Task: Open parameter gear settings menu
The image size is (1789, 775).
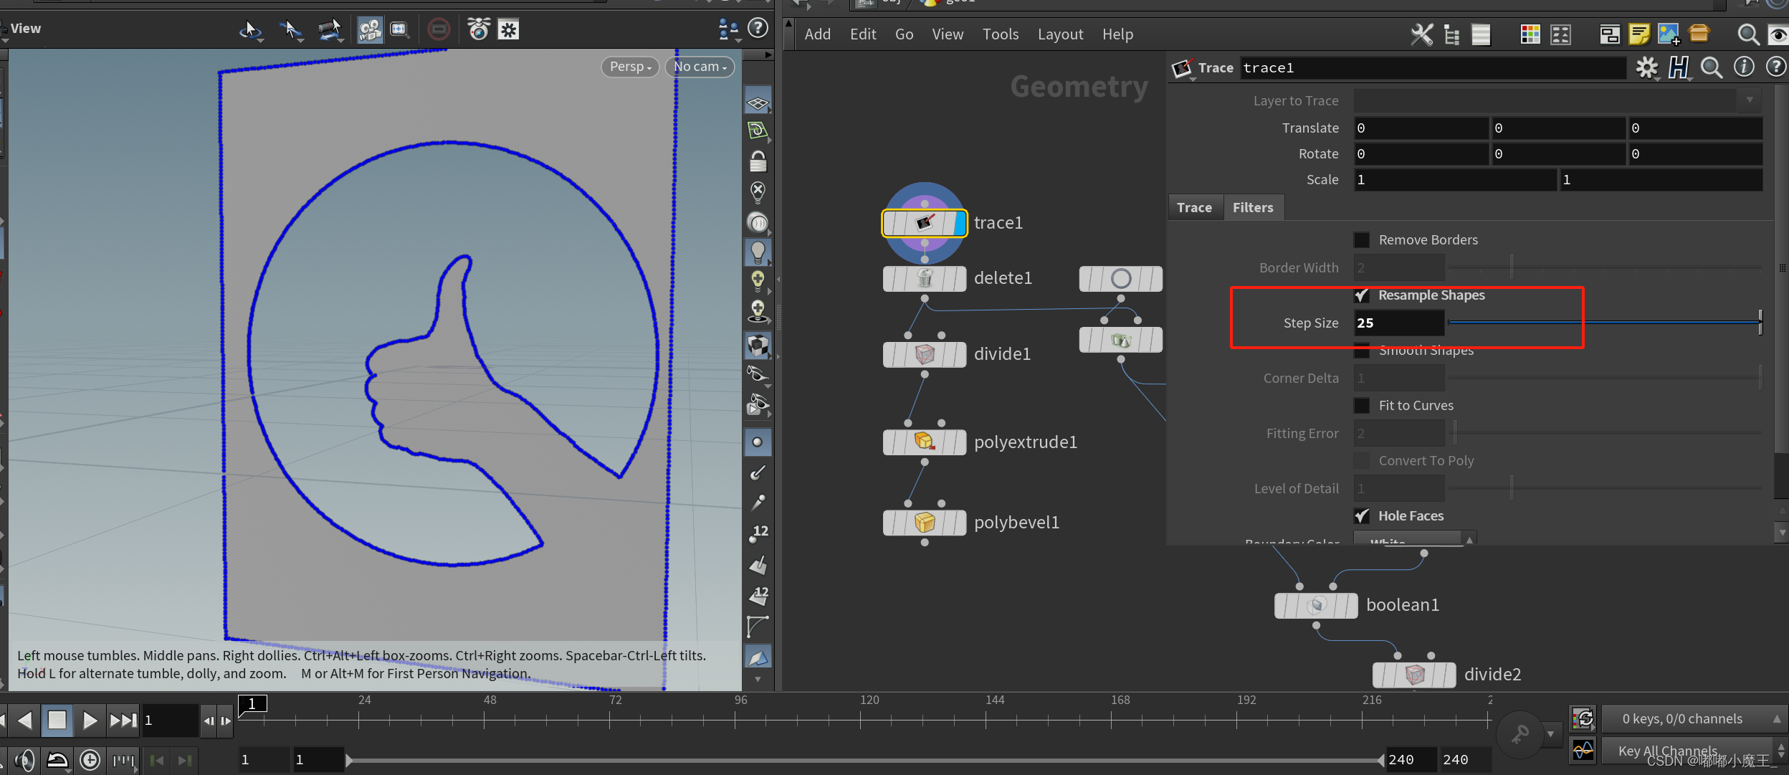Action: [x=1646, y=68]
